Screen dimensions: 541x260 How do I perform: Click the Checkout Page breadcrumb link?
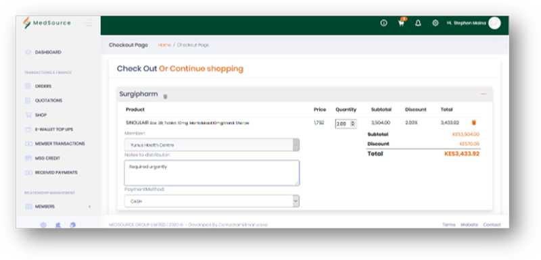click(193, 45)
